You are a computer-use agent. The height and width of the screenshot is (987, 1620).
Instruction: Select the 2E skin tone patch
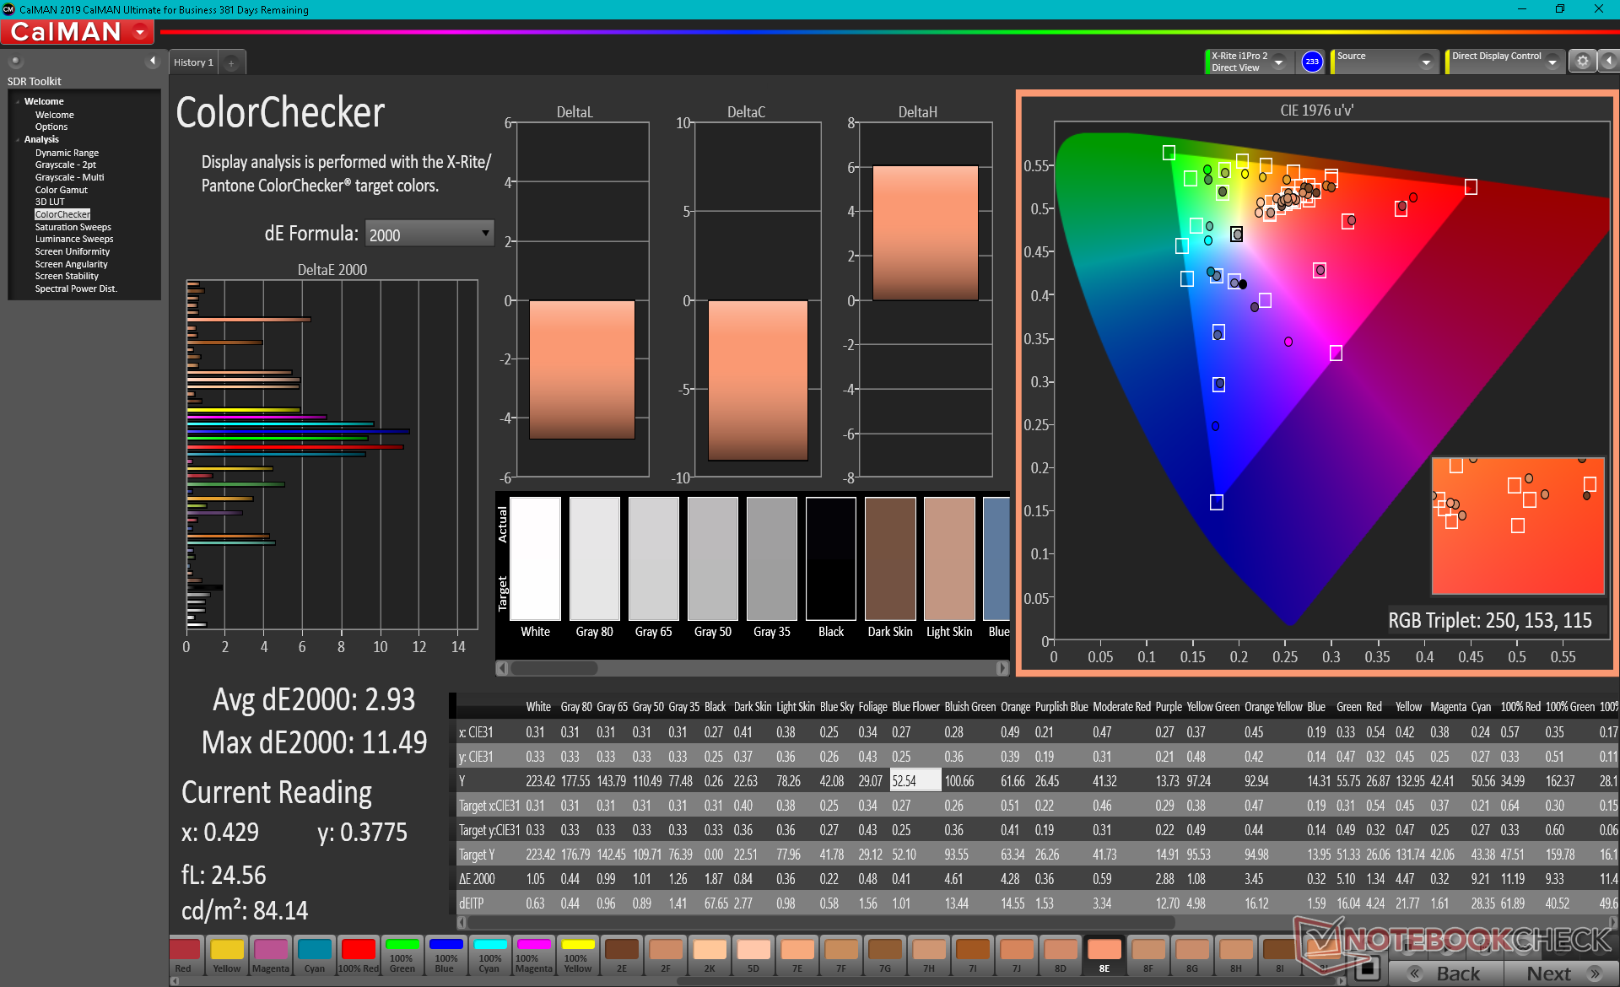[x=622, y=955]
